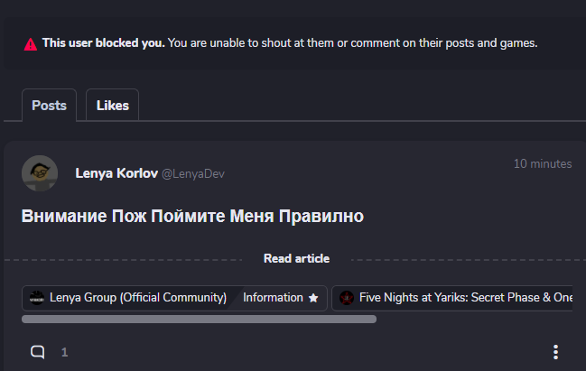Switch to the Posts tab

pos(49,106)
